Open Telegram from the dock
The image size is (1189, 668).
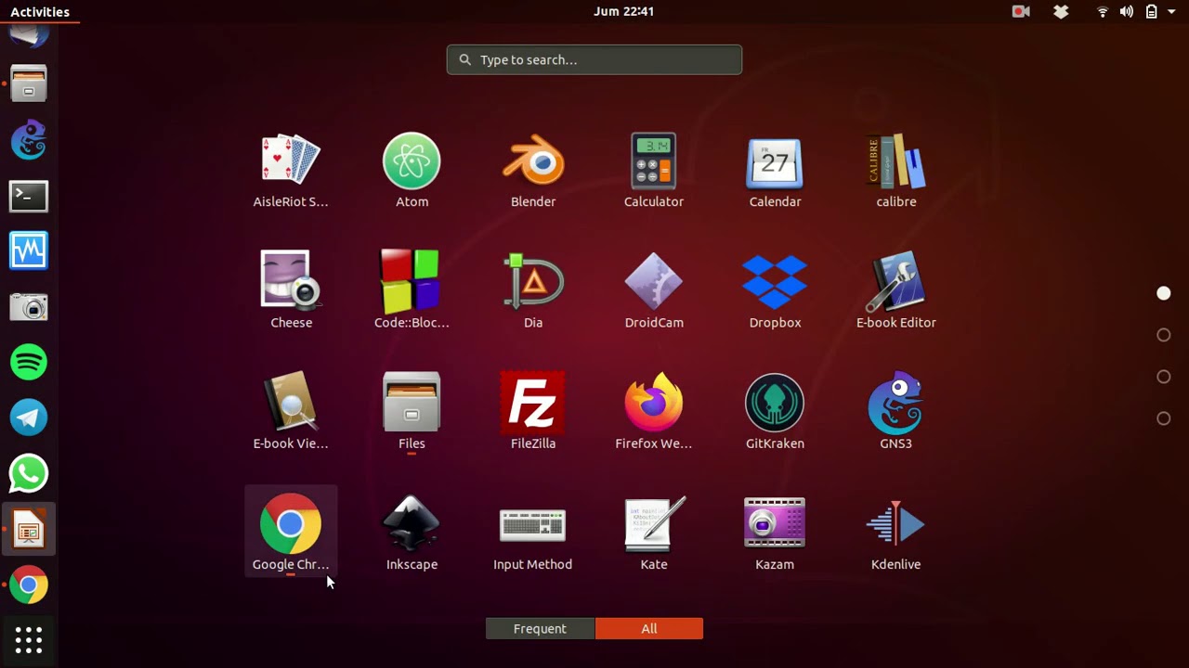tap(29, 417)
